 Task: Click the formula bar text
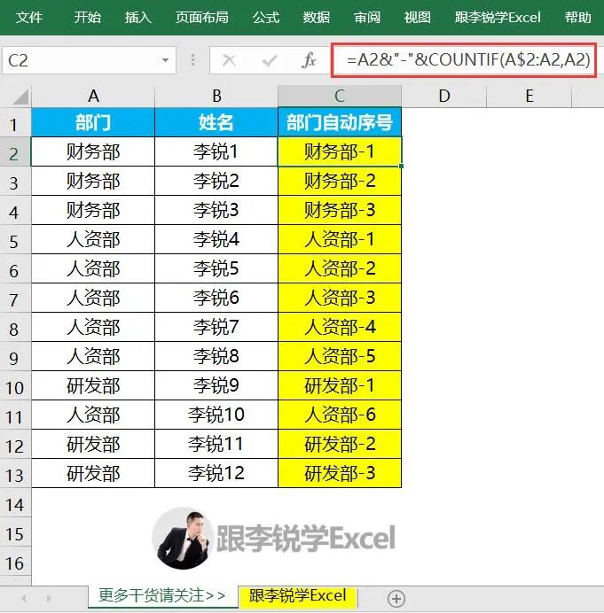[468, 60]
